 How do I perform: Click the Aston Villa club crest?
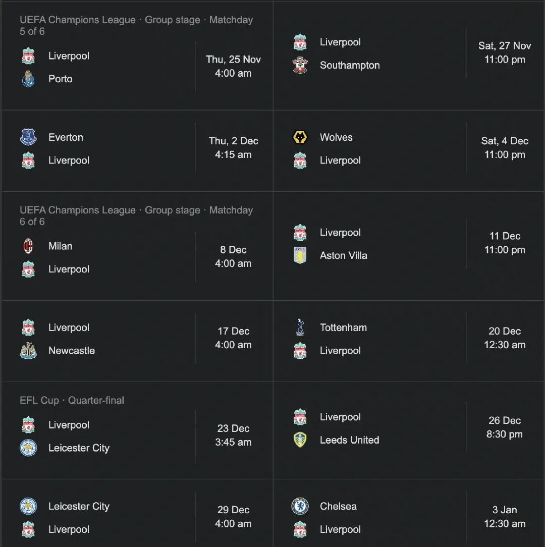[x=300, y=255]
